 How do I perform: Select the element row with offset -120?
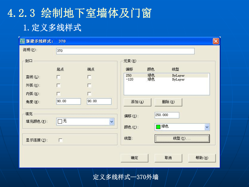coord(166,79)
